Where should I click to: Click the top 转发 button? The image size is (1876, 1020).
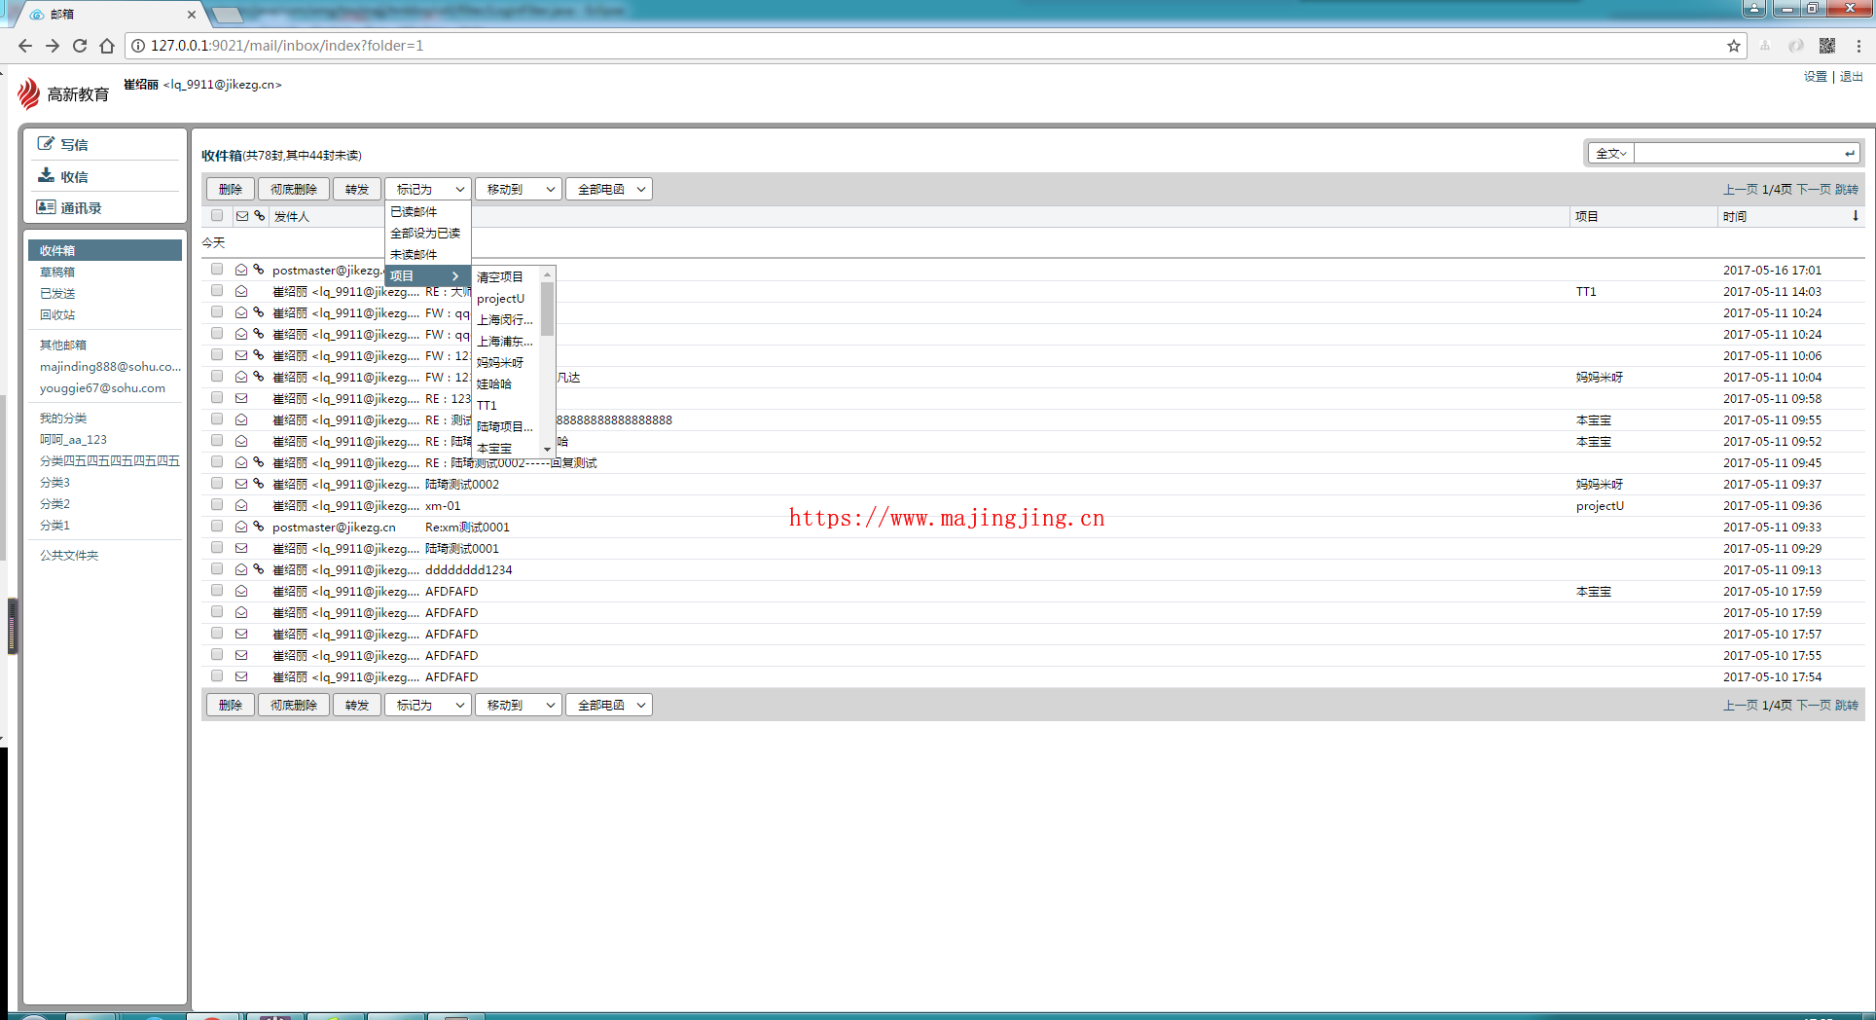[357, 189]
